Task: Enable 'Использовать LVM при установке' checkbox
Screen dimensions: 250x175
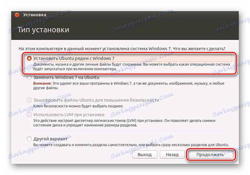Action: click(29, 115)
